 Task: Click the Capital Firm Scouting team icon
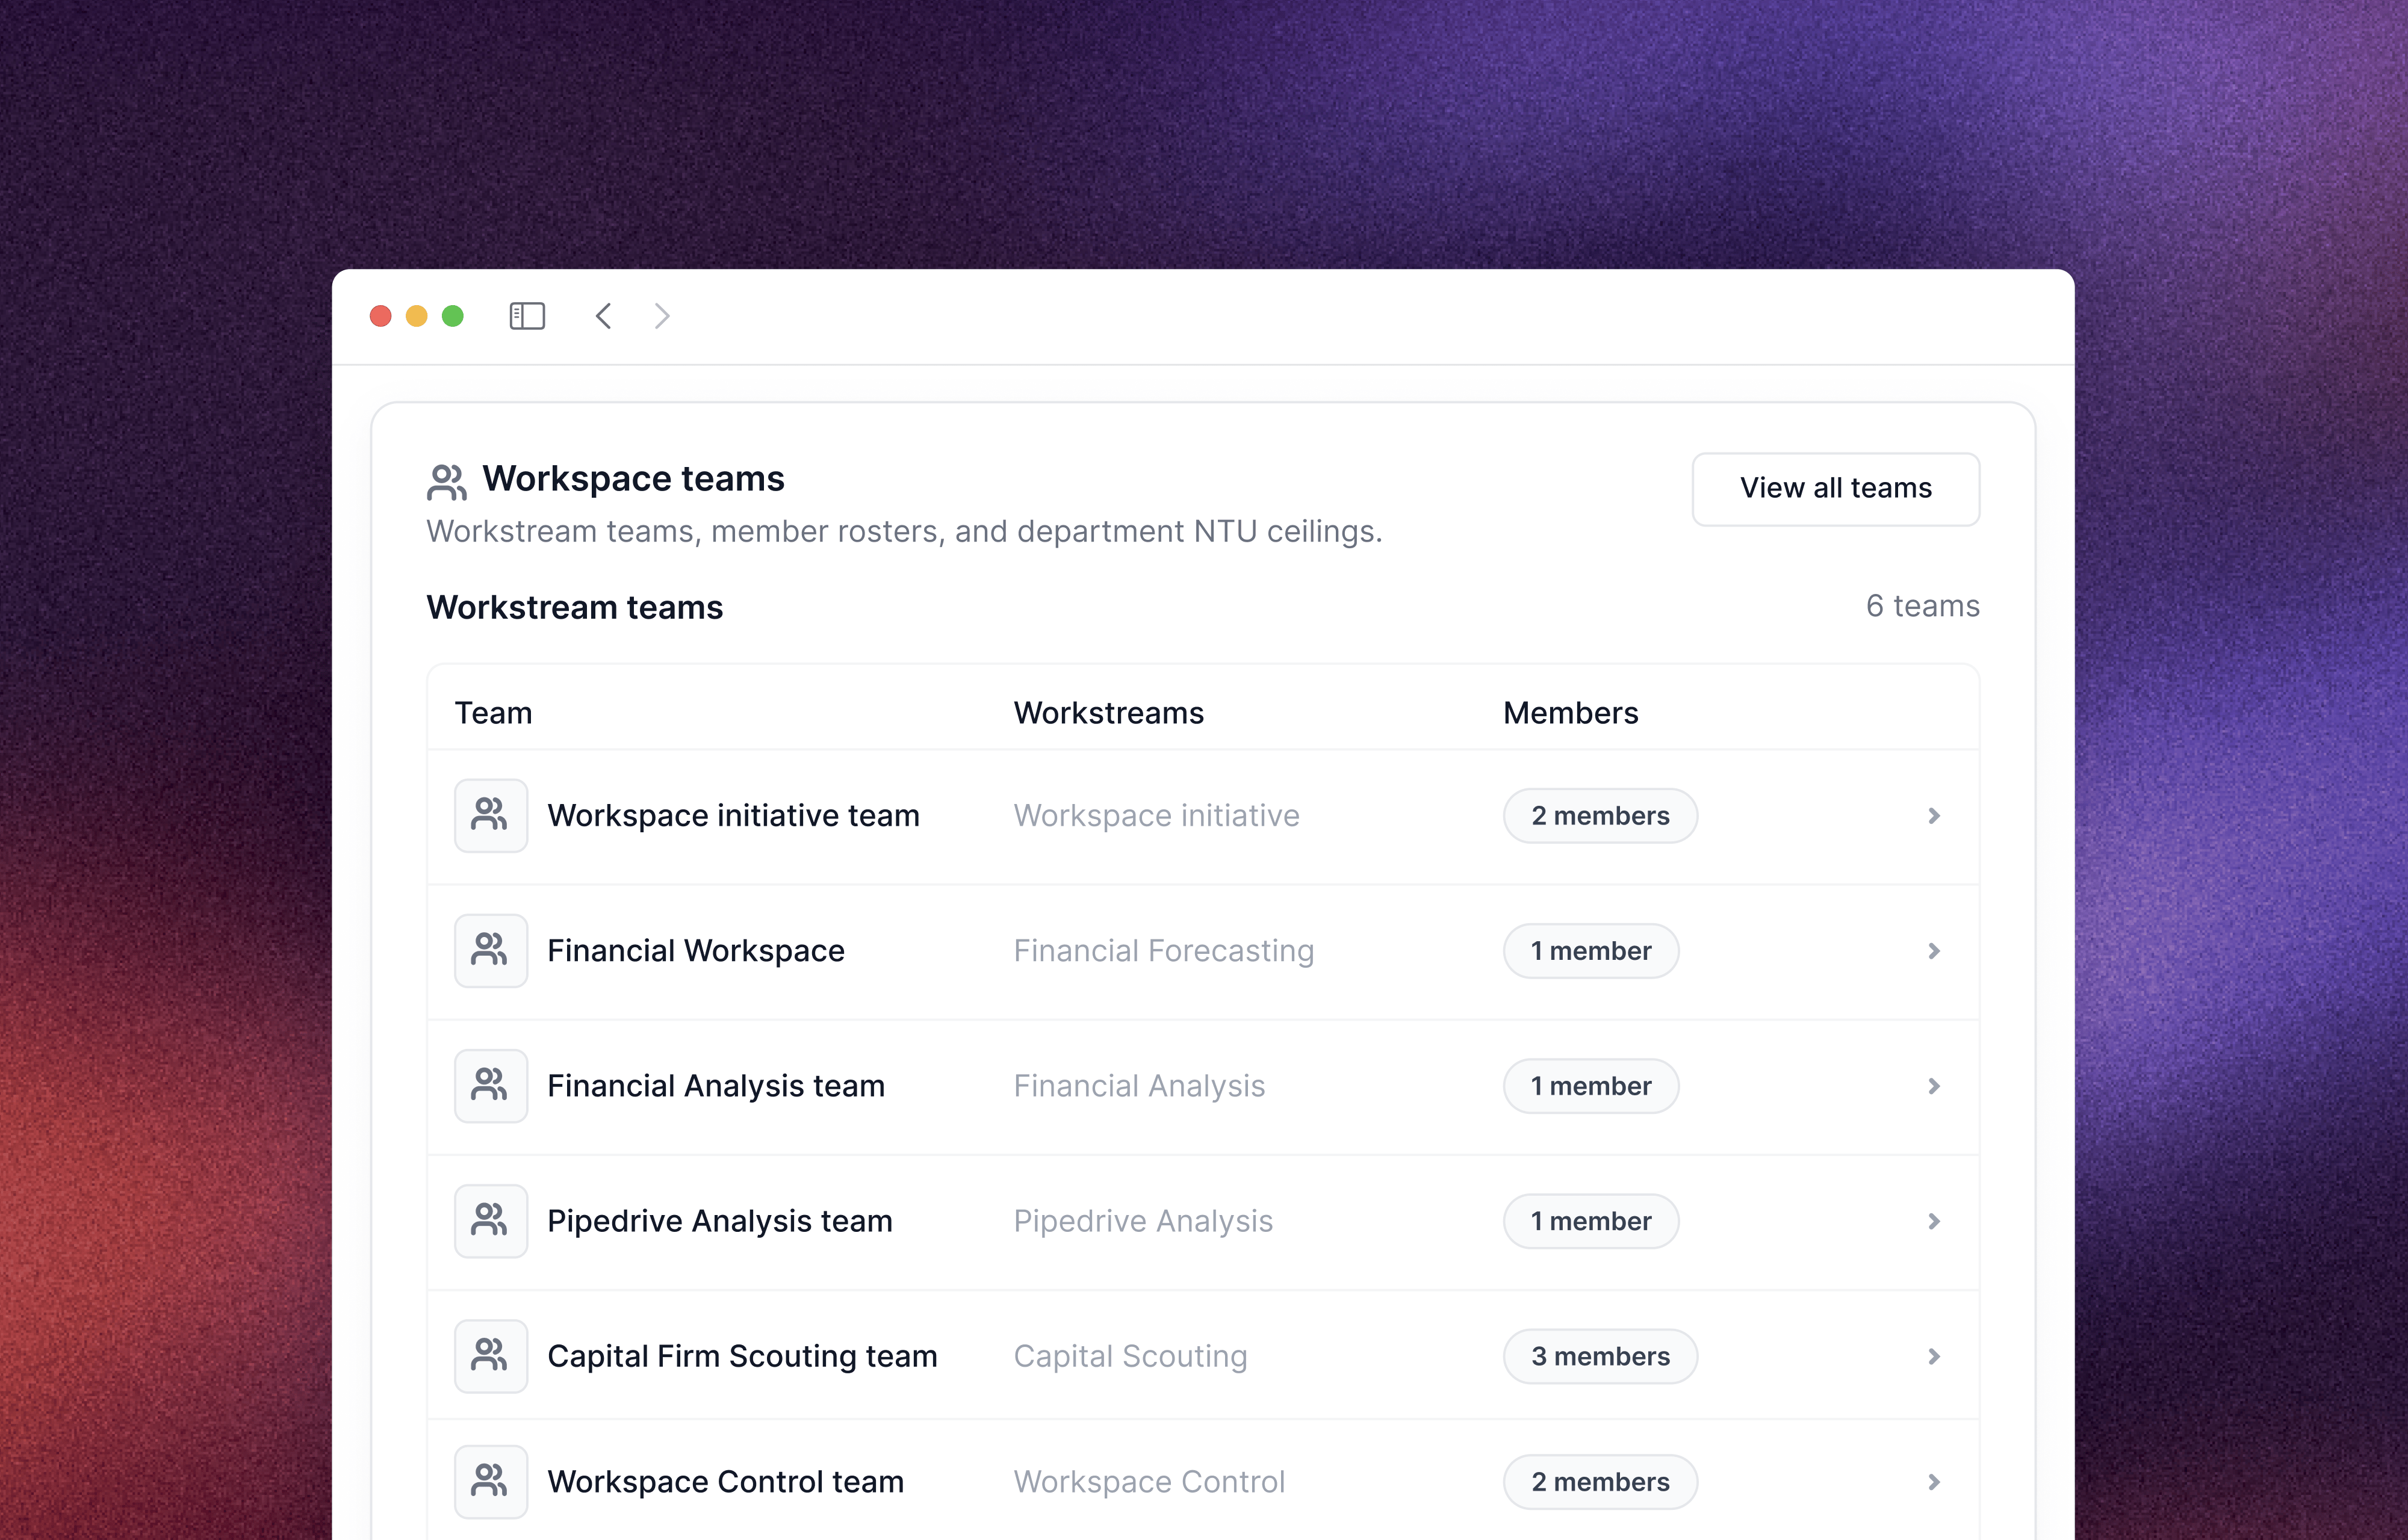[490, 1356]
